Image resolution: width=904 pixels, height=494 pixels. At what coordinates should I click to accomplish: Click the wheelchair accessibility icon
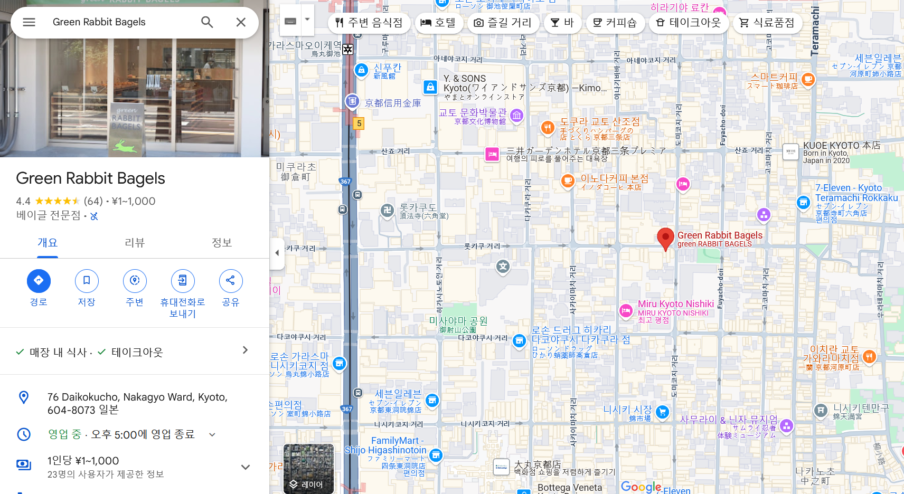(x=94, y=216)
